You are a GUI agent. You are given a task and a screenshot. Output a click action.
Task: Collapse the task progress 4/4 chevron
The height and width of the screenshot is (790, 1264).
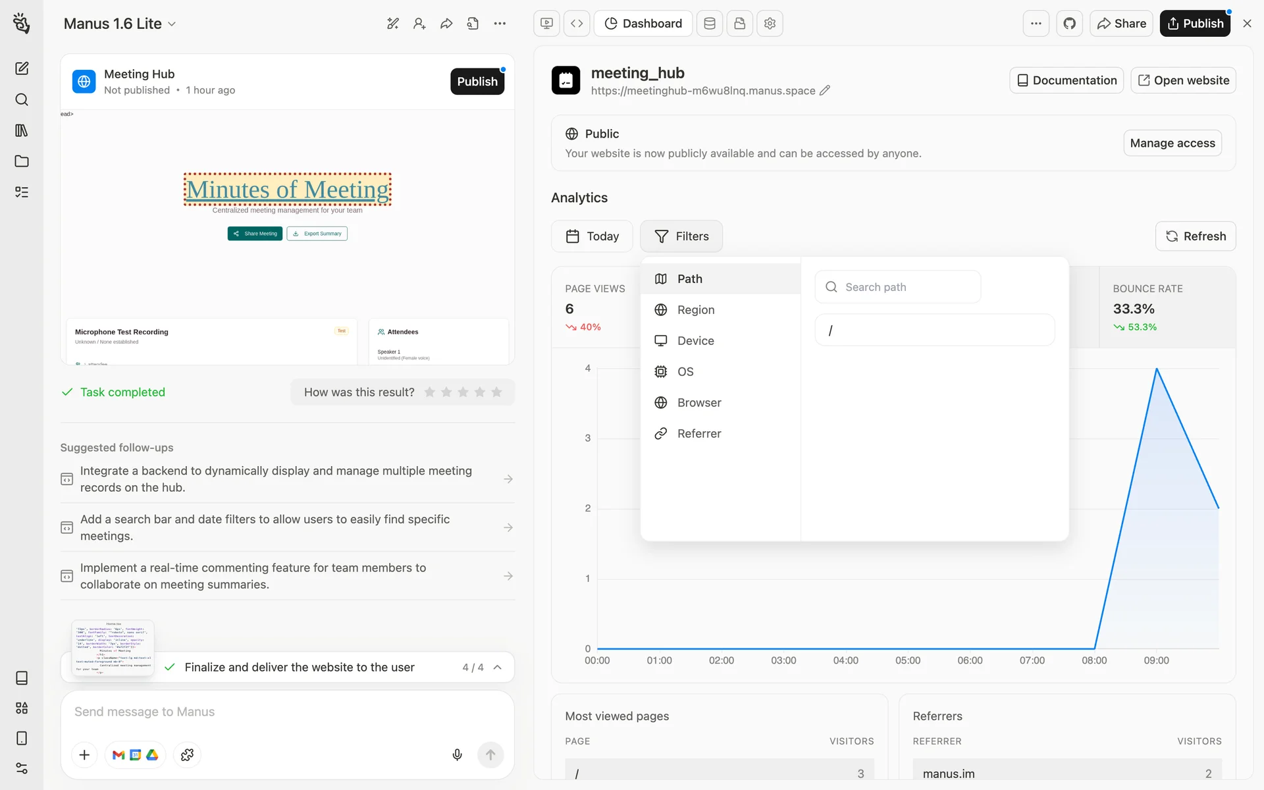(498, 667)
